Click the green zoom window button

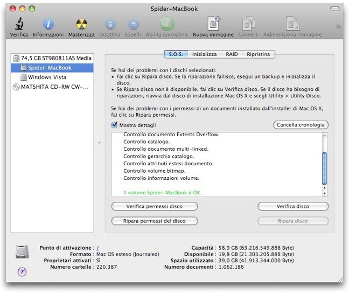coord(32,9)
